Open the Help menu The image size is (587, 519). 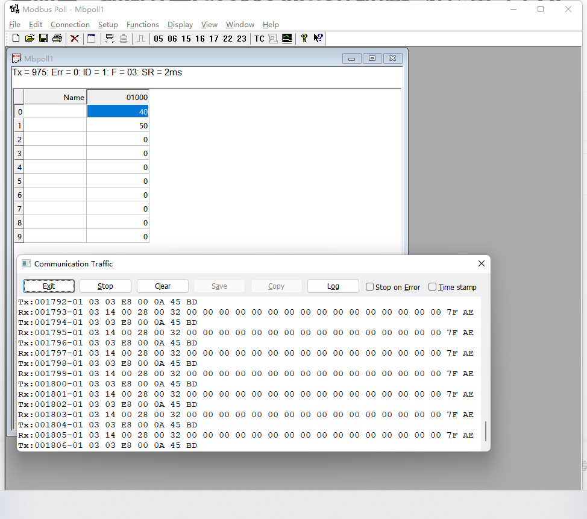pyautogui.click(x=271, y=24)
